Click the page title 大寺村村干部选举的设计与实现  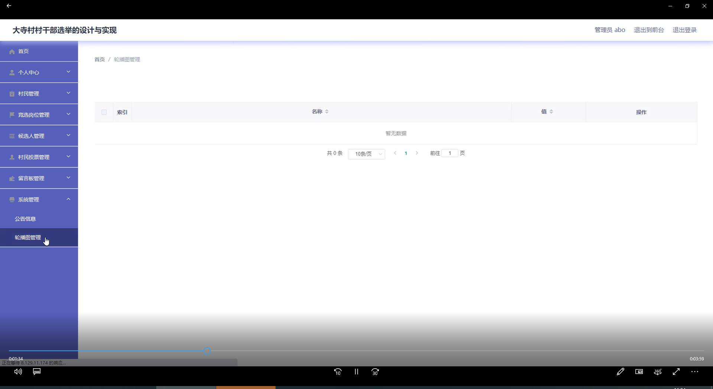pos(65,30)
